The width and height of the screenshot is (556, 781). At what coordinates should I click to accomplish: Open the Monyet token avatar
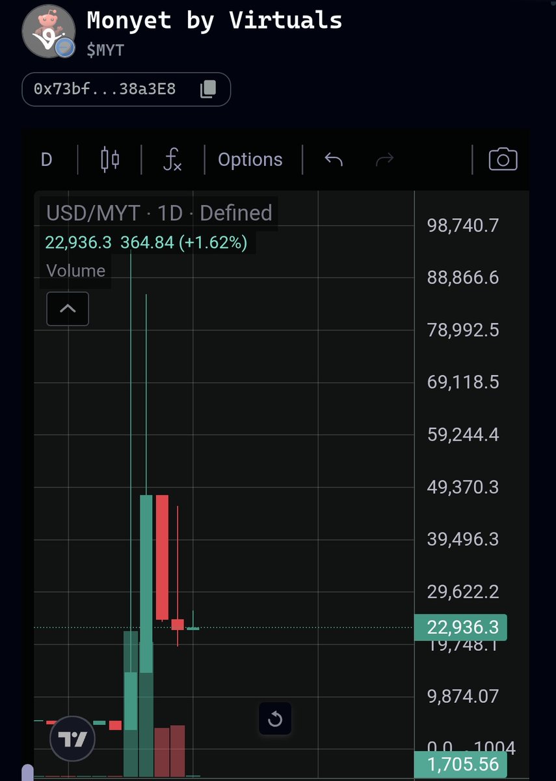pos(49,31)
